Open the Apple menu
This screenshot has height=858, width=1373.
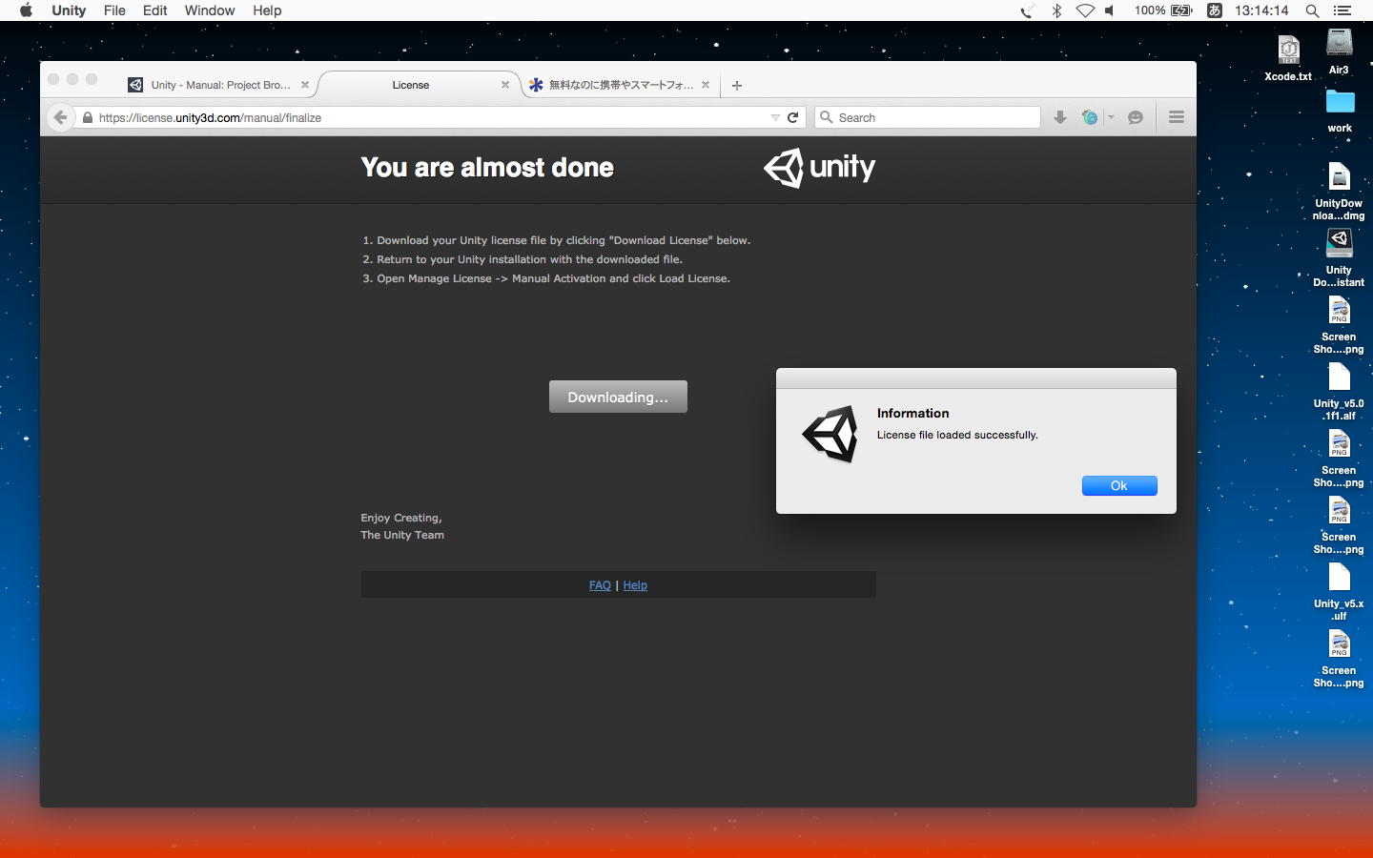tap(26, 10)
